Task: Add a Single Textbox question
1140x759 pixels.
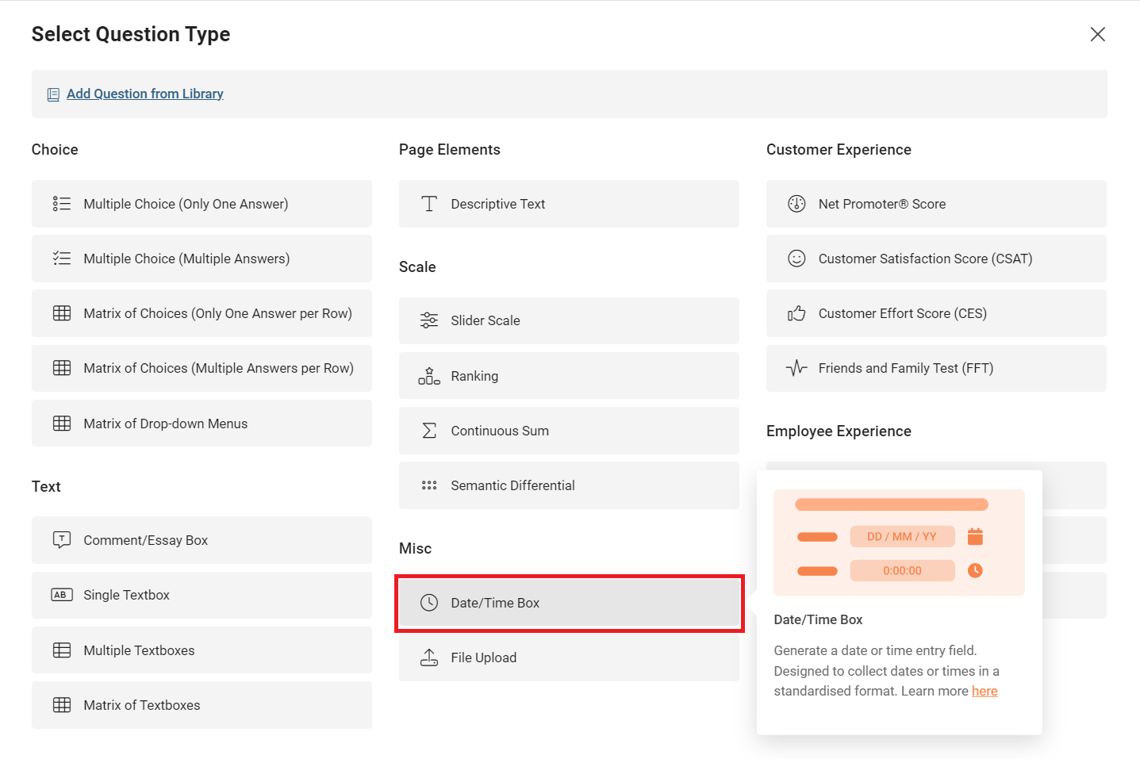Action: (x=202, y=595)
